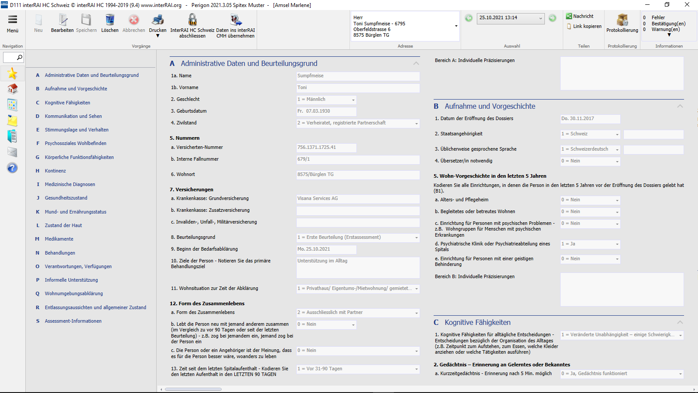The height and width of the screenshot is (393, 698).
Task: Open the Drucken print dropdown
Action: [157, 36]
